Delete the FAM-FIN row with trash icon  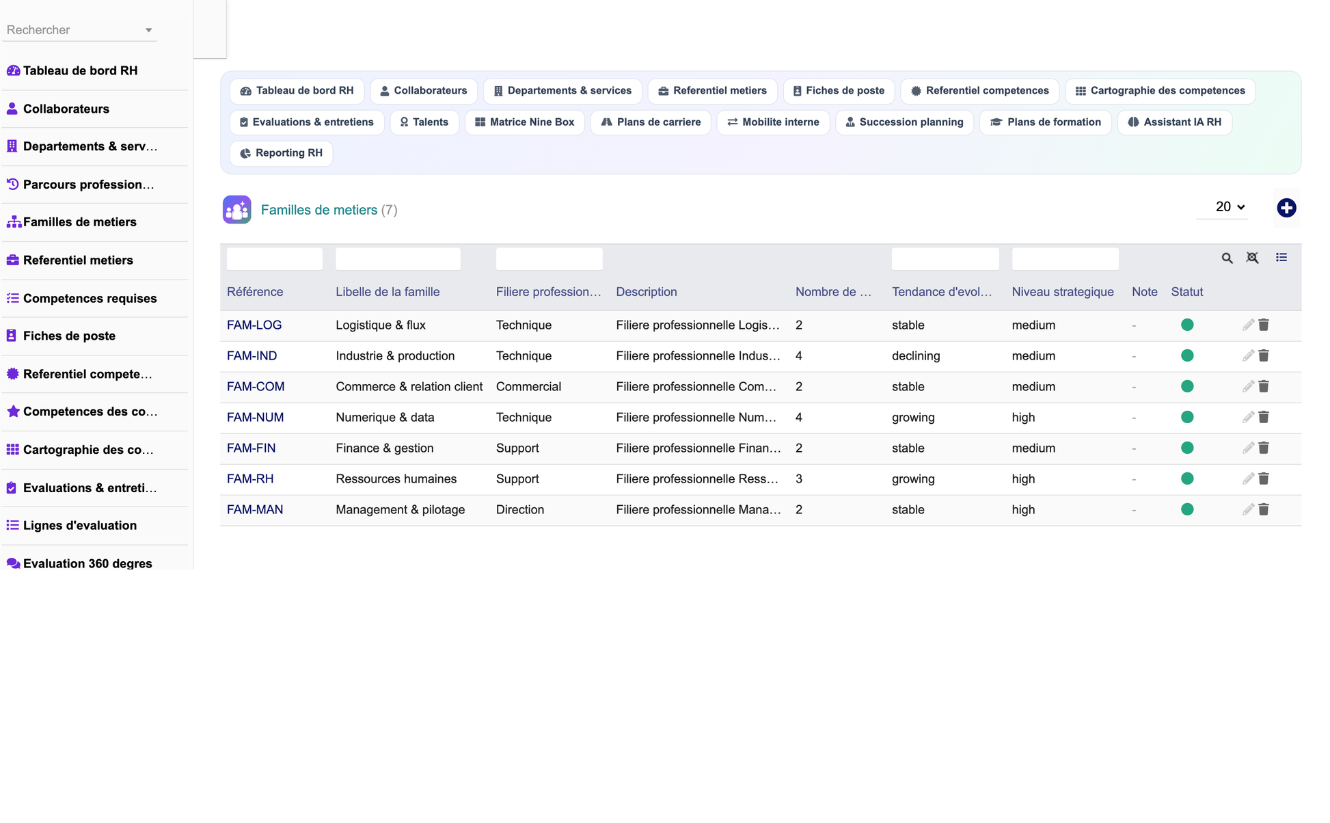pyautogui.click(x=1264, y=448)
